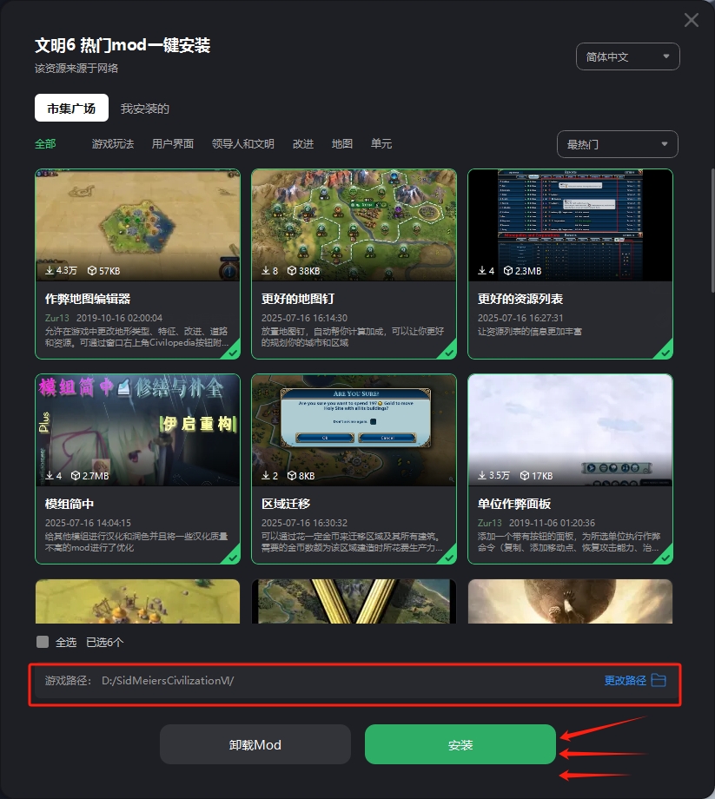Click the green 安装 button

pos(460,744)
